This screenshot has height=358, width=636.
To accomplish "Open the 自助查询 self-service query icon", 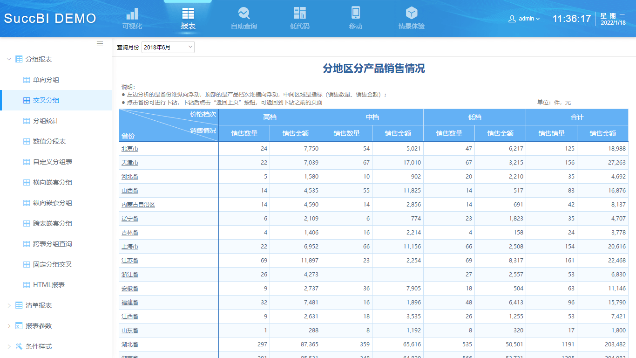I will [244, 14].
